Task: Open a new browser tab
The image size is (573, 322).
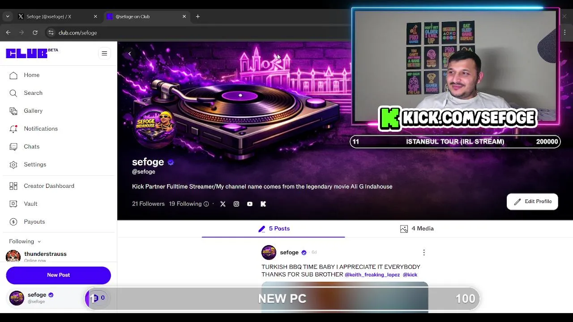Action: (x=198, y=17)
